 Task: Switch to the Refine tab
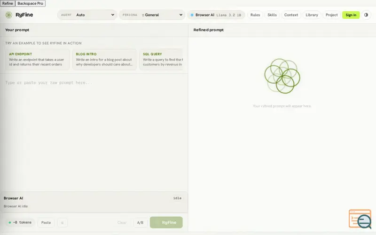click(x=8, y=3)
